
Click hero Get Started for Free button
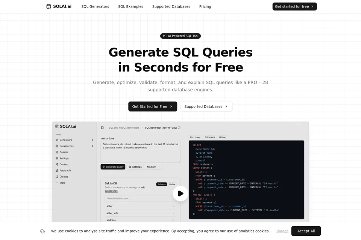153,106
